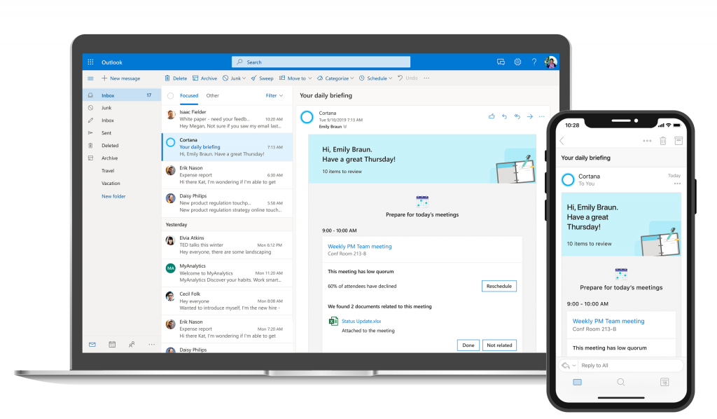Click Sweep in the toolbar

pos(263,78)
